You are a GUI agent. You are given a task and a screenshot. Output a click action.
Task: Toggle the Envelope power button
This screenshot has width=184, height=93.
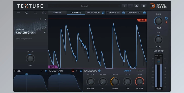click(x=99, y=71)
